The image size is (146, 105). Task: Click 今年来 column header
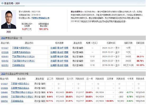coord(130,79)
